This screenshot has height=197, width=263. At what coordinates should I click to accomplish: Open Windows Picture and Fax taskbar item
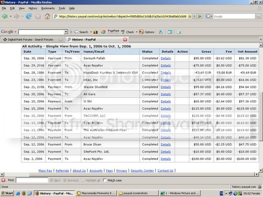(180, 193)
